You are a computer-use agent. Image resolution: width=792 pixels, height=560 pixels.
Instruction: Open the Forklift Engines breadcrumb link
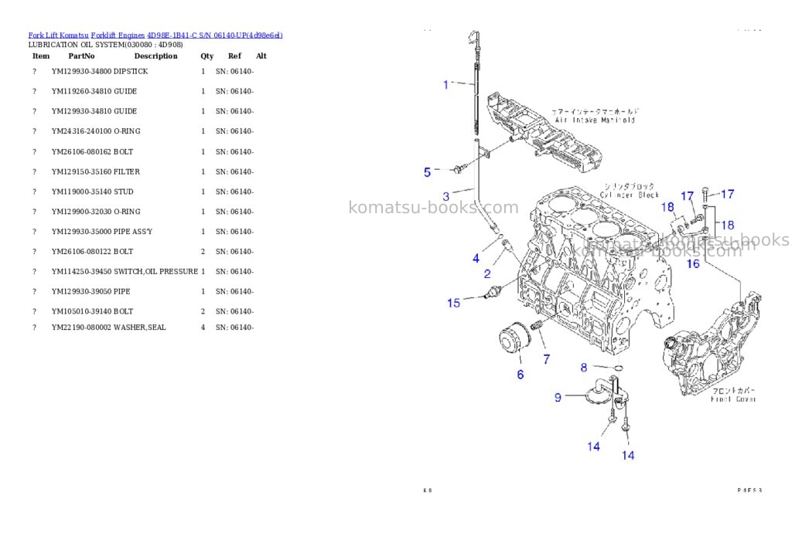tap(118, 36)
